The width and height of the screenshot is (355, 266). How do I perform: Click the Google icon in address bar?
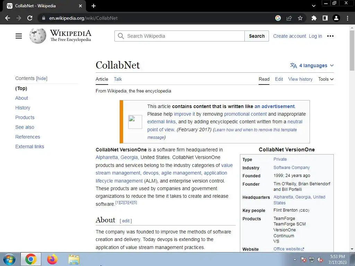click(x=278, y=18)
